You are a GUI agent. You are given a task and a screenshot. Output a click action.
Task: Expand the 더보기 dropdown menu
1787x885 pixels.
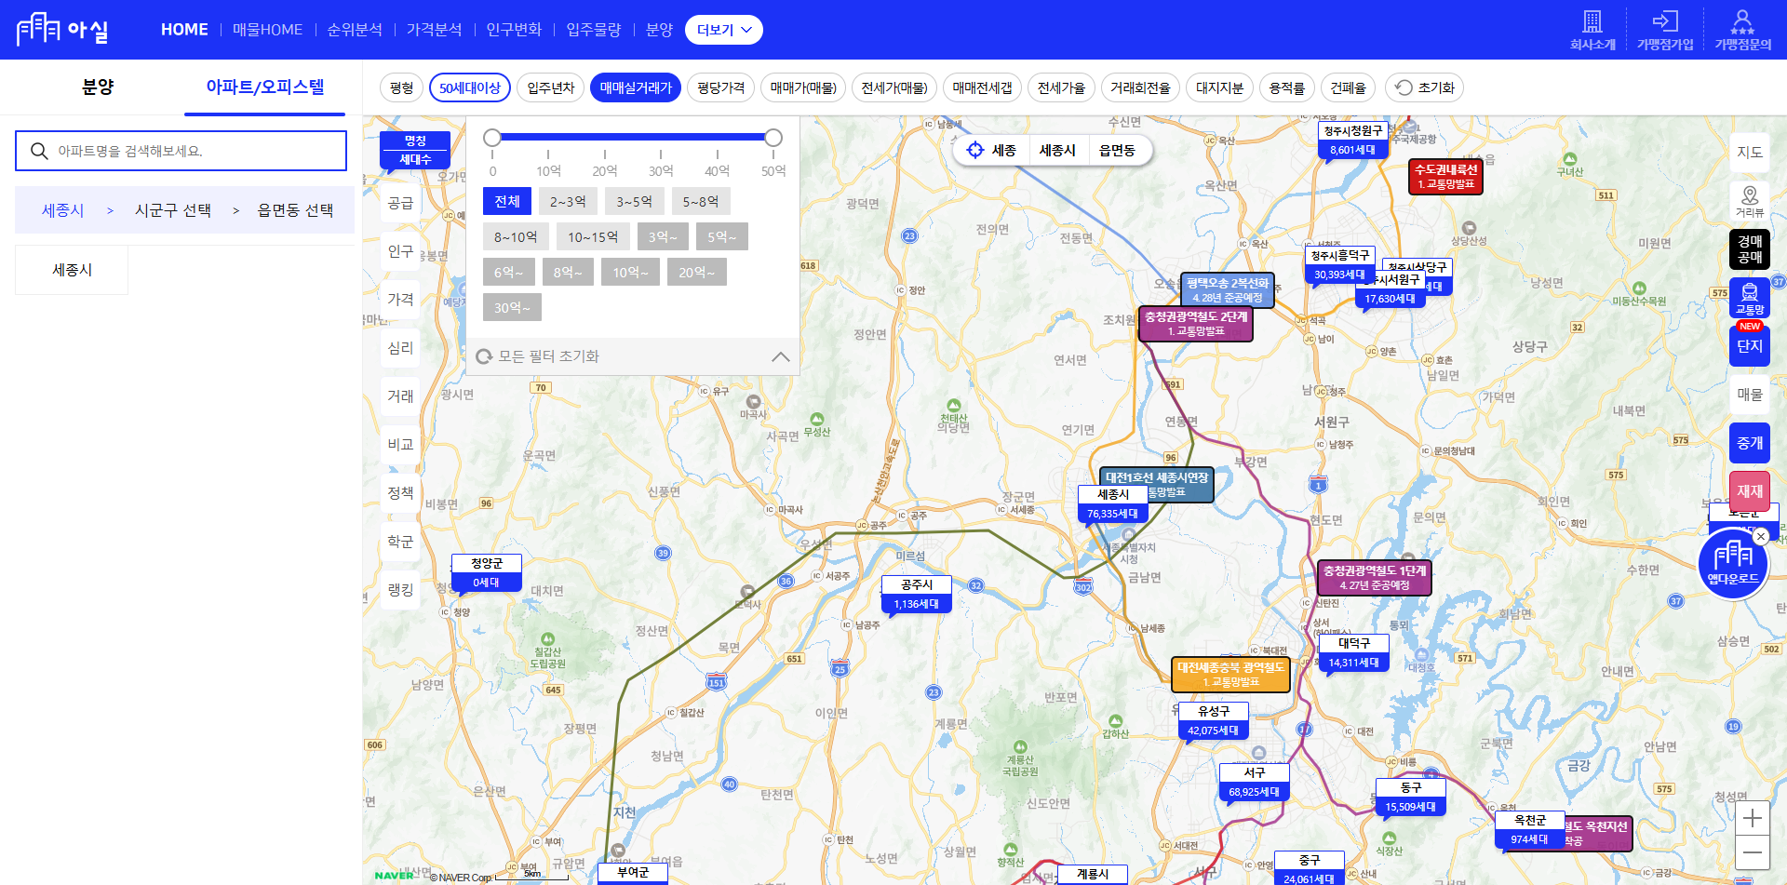pos(723,30)
